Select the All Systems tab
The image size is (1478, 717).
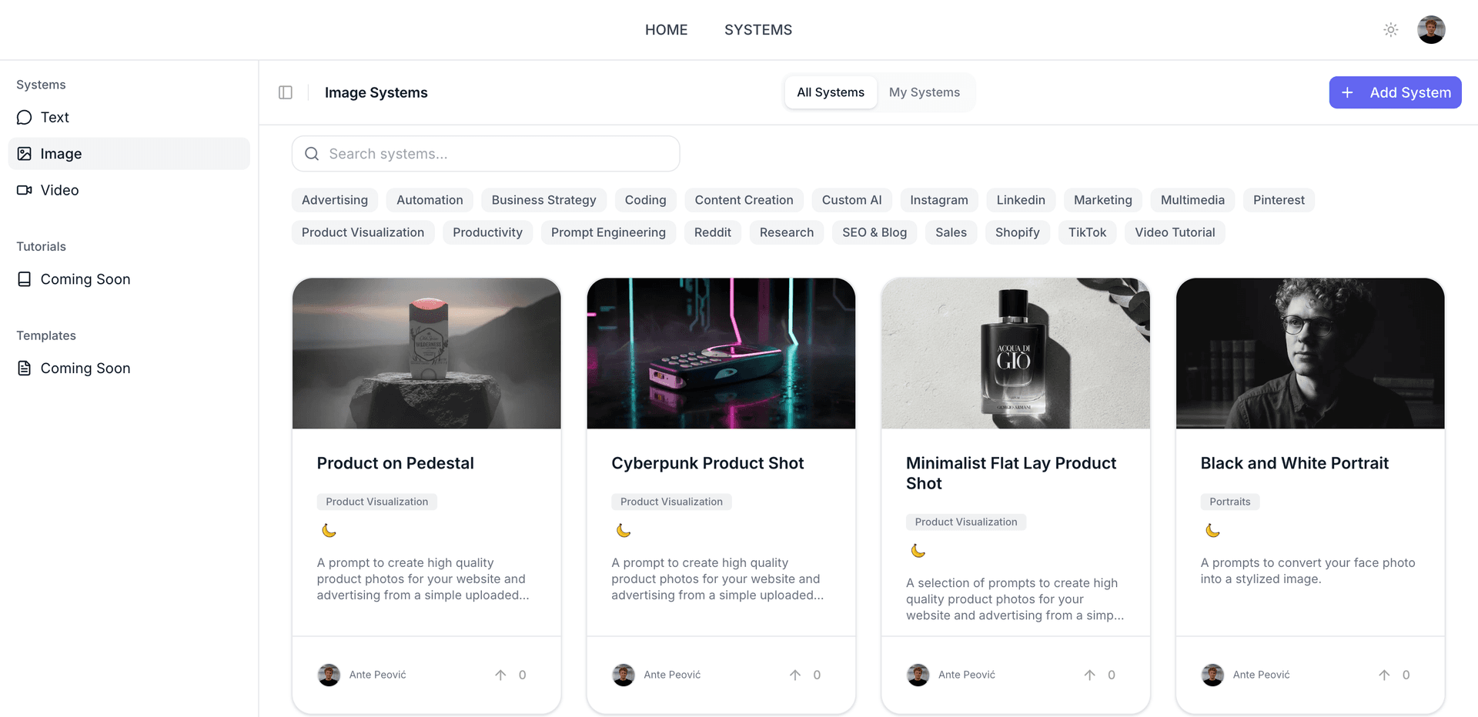coord(830,92)
